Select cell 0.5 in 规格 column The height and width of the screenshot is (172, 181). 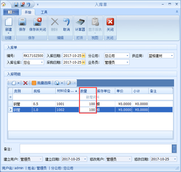click(x=44, y=104)
